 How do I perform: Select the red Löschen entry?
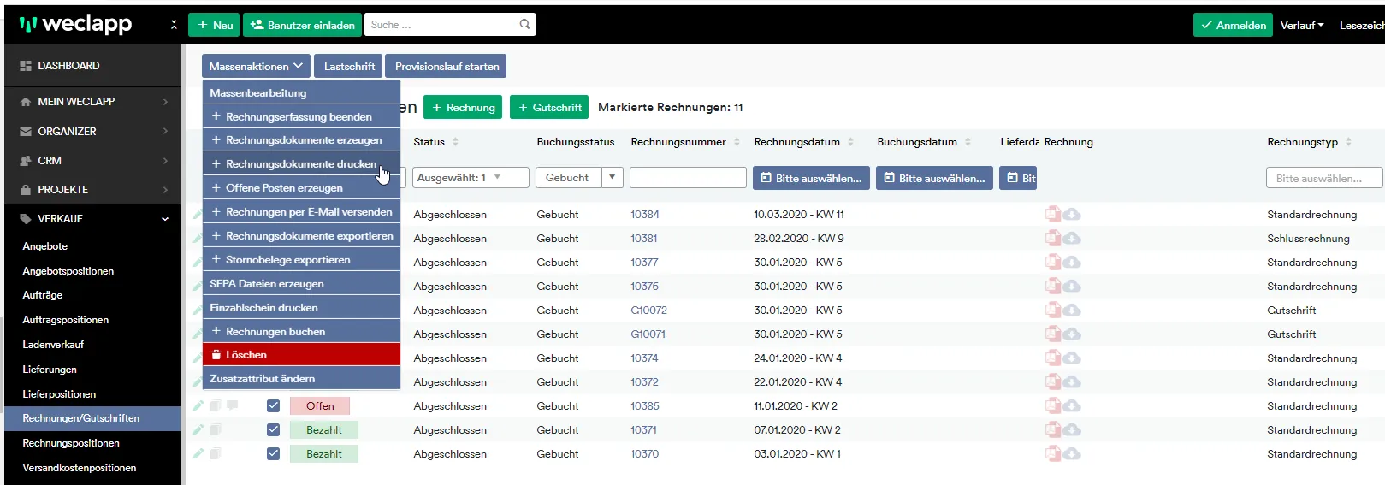coord(301,355)
